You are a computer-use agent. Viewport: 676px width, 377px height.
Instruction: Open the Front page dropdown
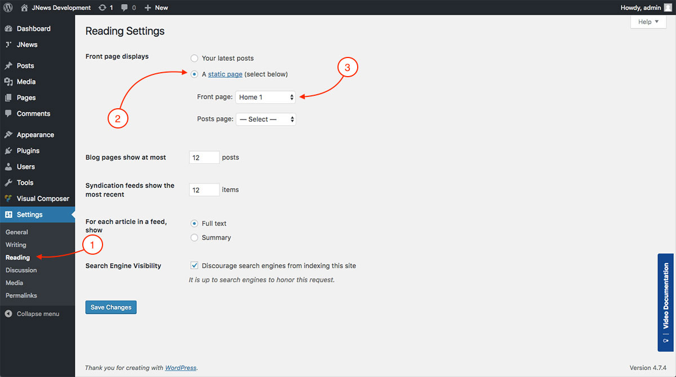(x=265, y=97)
